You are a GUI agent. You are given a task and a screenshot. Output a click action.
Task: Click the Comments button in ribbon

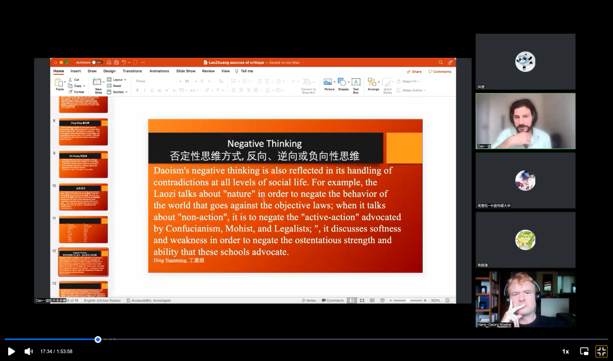tap(440, 71)
